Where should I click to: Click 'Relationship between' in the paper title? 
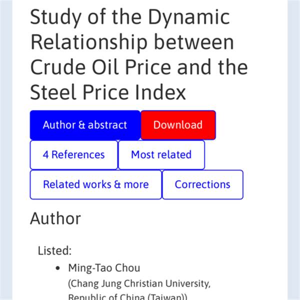tap(132, 42)
